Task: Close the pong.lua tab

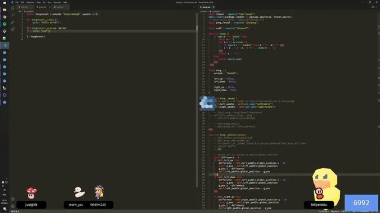Action: coord(214,7)
